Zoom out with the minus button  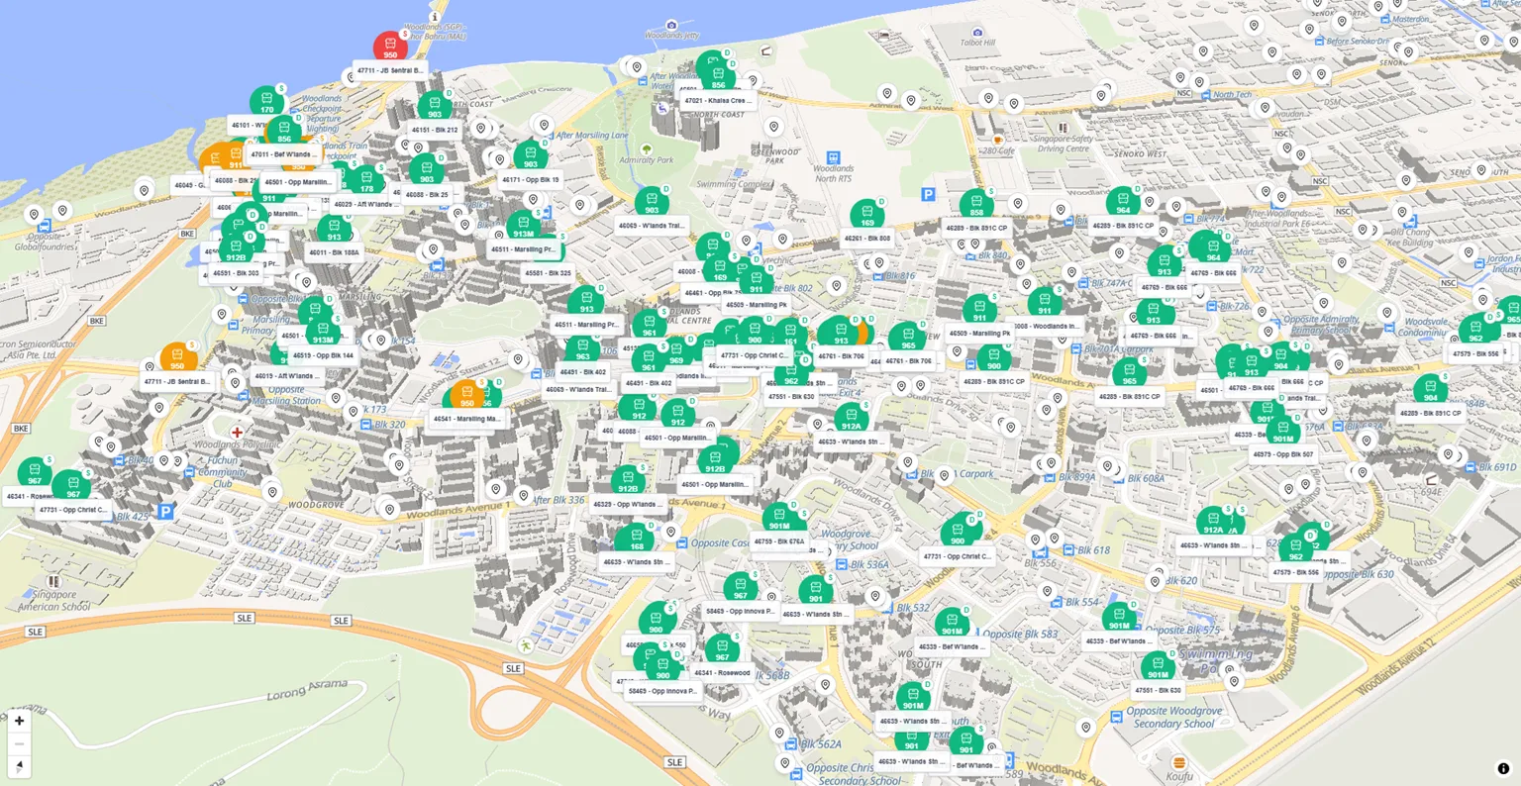tap(19, 743)
